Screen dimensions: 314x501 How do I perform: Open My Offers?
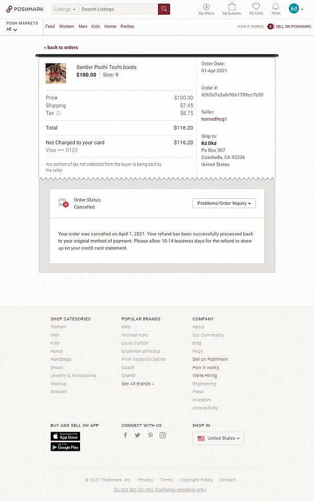[x=207, y=9]
